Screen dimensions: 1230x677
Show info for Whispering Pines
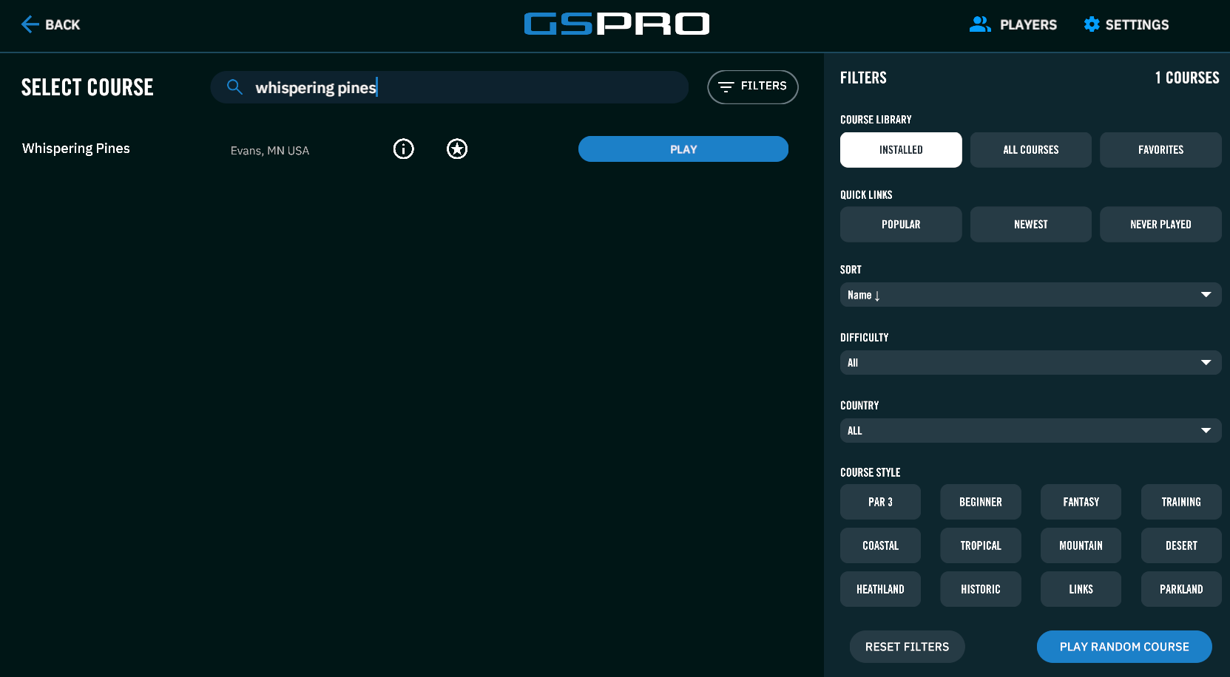pyautogui.click(x=403, y=149)
